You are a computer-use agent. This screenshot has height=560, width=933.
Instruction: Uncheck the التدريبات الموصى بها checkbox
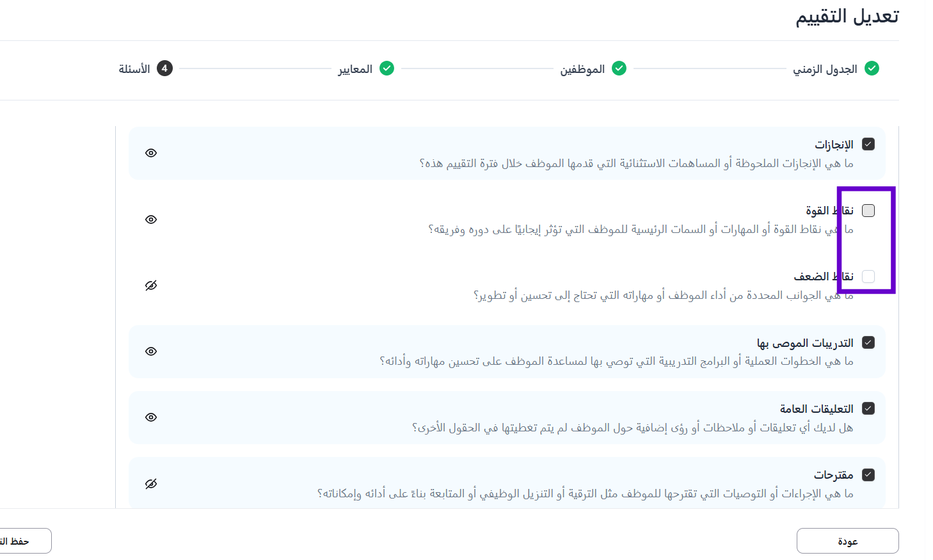click(x=868, y=342)
